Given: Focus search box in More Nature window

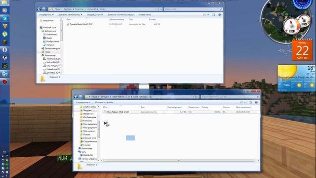Looking at the screenshot, I should click(x=230, y=97).
